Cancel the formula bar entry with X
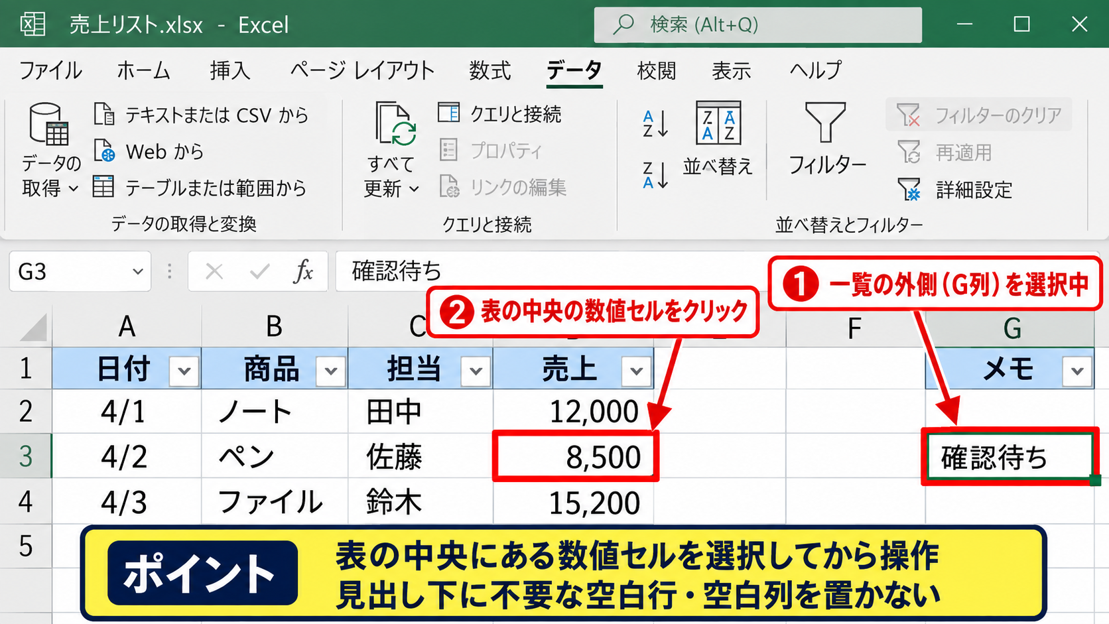1109x624 pixels. [x=214, y=271]
